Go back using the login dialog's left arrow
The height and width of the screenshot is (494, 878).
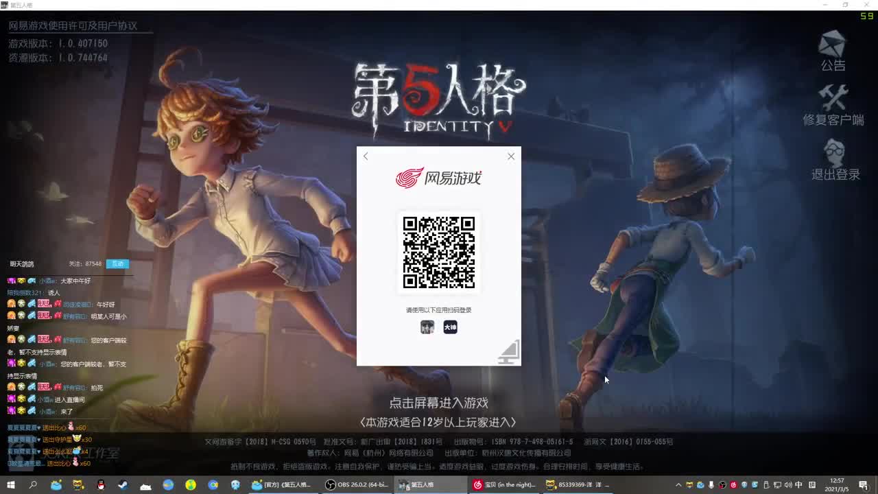[x=366, y=156]
